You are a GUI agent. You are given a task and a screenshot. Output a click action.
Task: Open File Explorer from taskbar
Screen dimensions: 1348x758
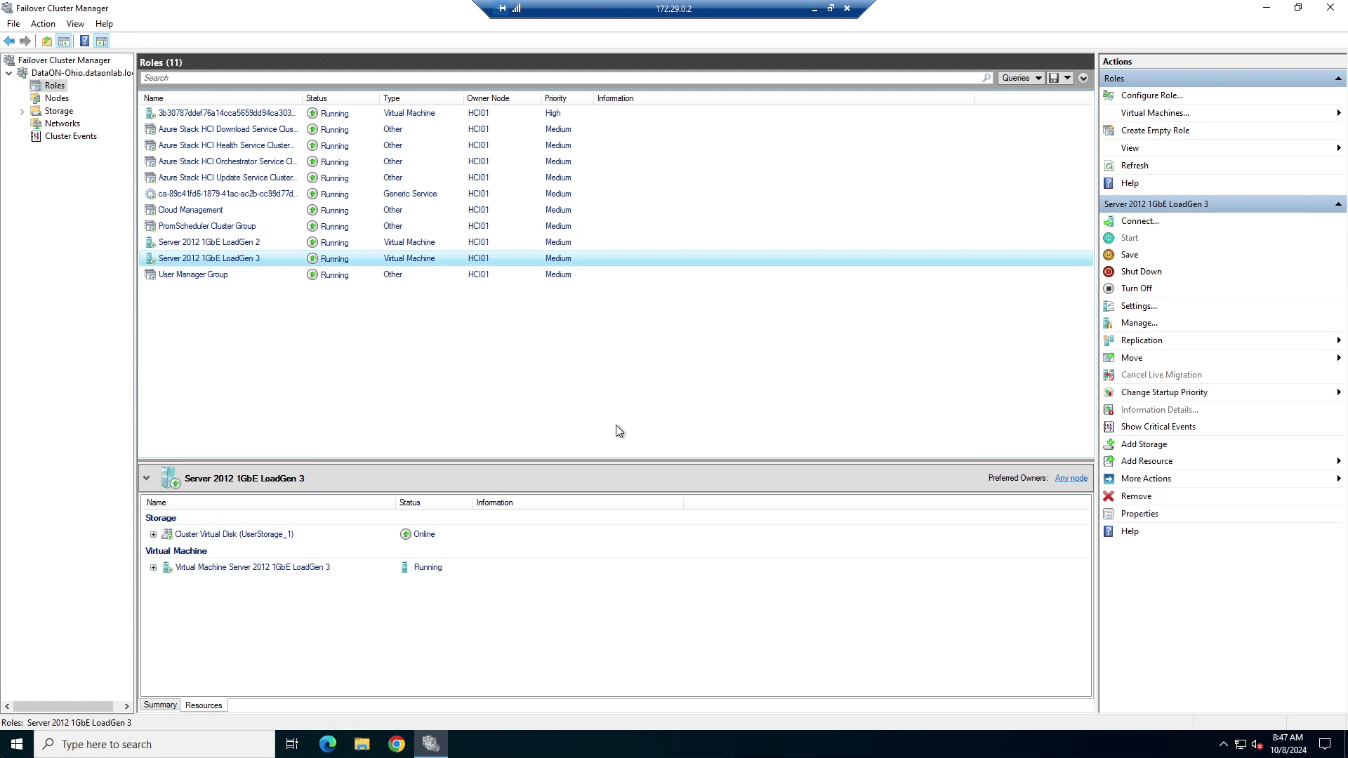362,744
